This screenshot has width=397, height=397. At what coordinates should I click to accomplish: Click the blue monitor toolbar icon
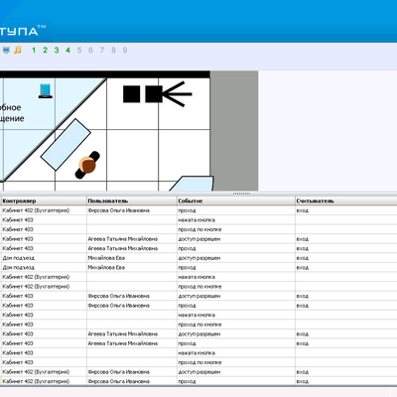(x=6, y=50)
